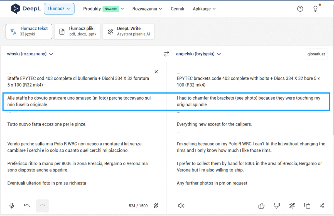Viewport: 334px width, 216px height.
Task: Give thumbs down to the translation
Action: 277,206
